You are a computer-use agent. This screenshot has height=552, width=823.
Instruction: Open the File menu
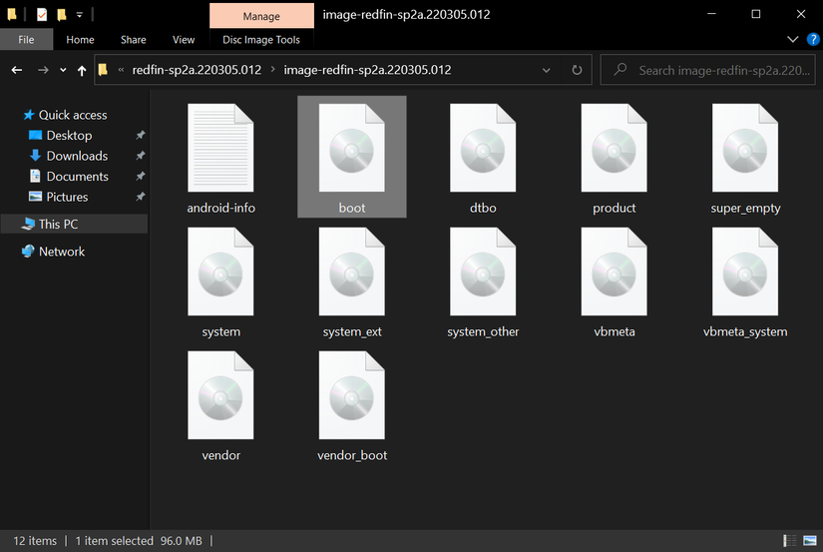point(26,39)
